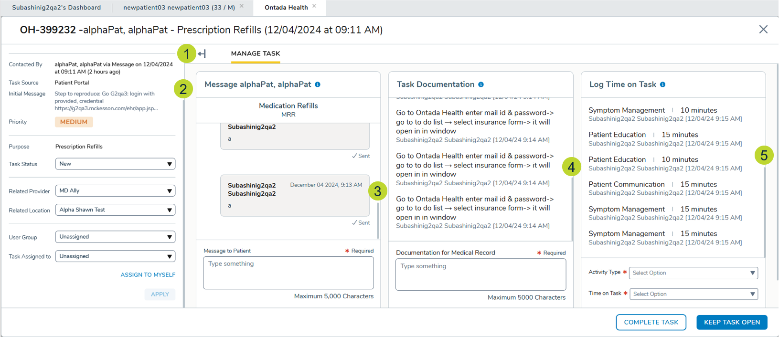This screenshot has height=337, width=779.
Task: Open the Related Provider dropdown
Action: (115, 191)
